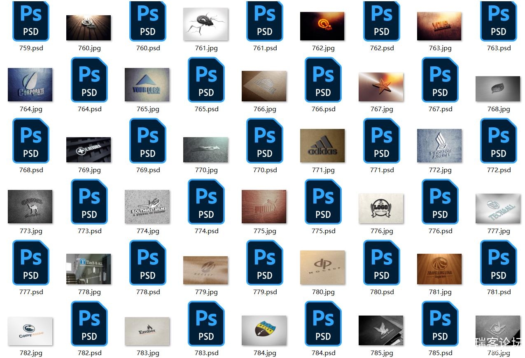Image resolution: width=525 pixels, height=358 pixels.
Task: Click the 772.psd Photoshop icon
Action: click(x=499, y=141)
